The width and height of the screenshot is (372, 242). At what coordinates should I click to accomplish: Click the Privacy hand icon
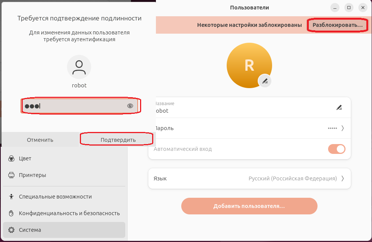[x=11, y=213]
